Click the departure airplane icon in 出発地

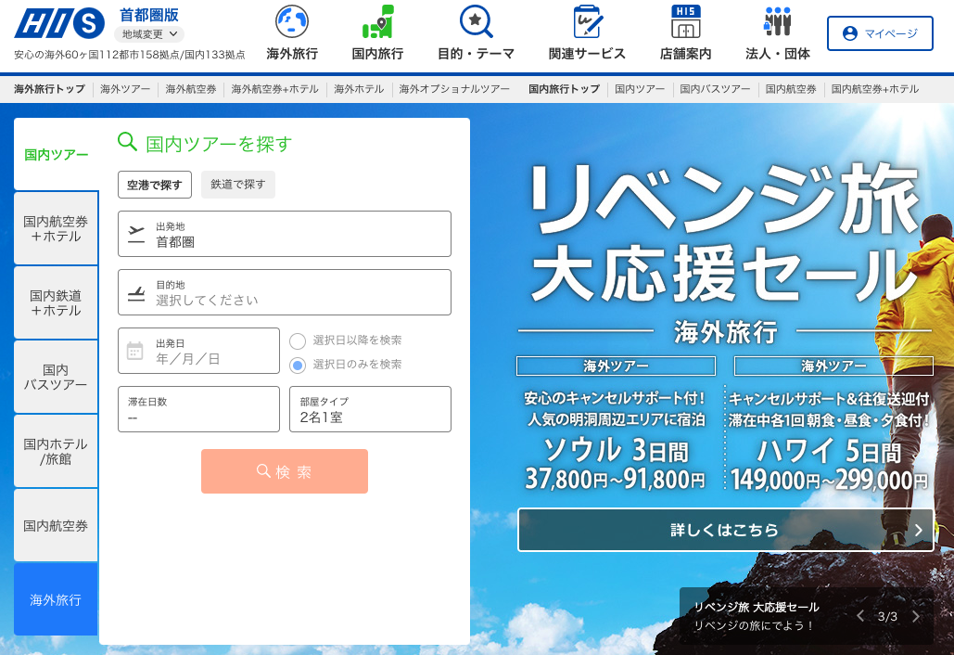[136, 235]
